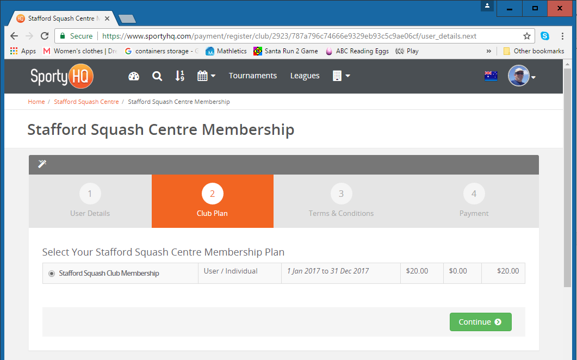577x360 pixels.
Task: Open the SportyHQ dashboard speedometer icon
Action: pos(134,76)
